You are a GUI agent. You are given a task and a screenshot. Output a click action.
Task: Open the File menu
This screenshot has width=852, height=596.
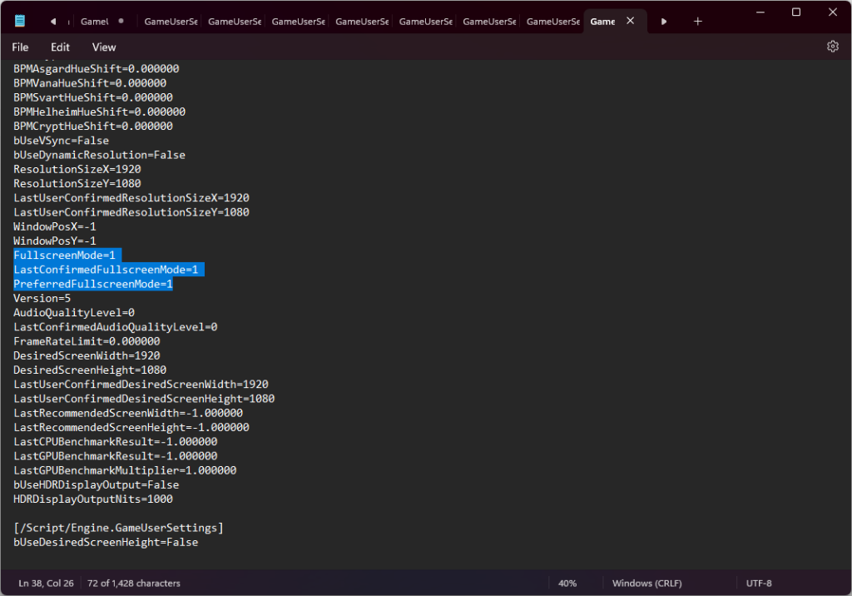20,47
